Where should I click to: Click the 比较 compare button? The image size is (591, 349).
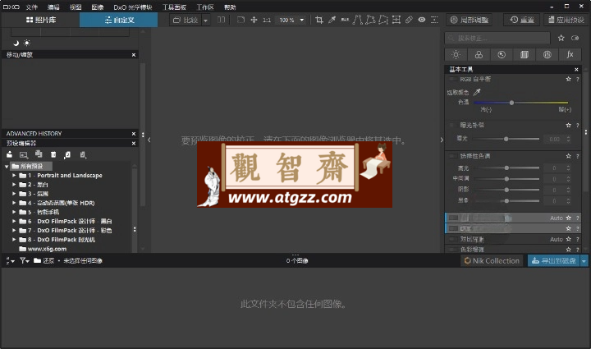click(x=186, y=21)
